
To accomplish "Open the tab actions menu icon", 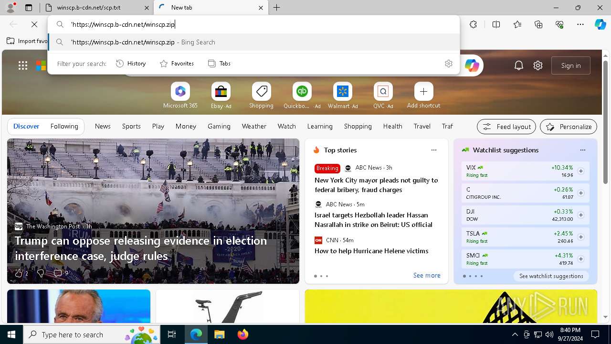I will click(x=29, y=8).
